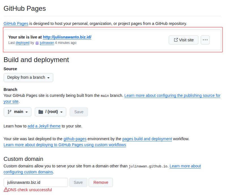
Task: Click the julinawan avatar icon
Action: coord(37,43)
